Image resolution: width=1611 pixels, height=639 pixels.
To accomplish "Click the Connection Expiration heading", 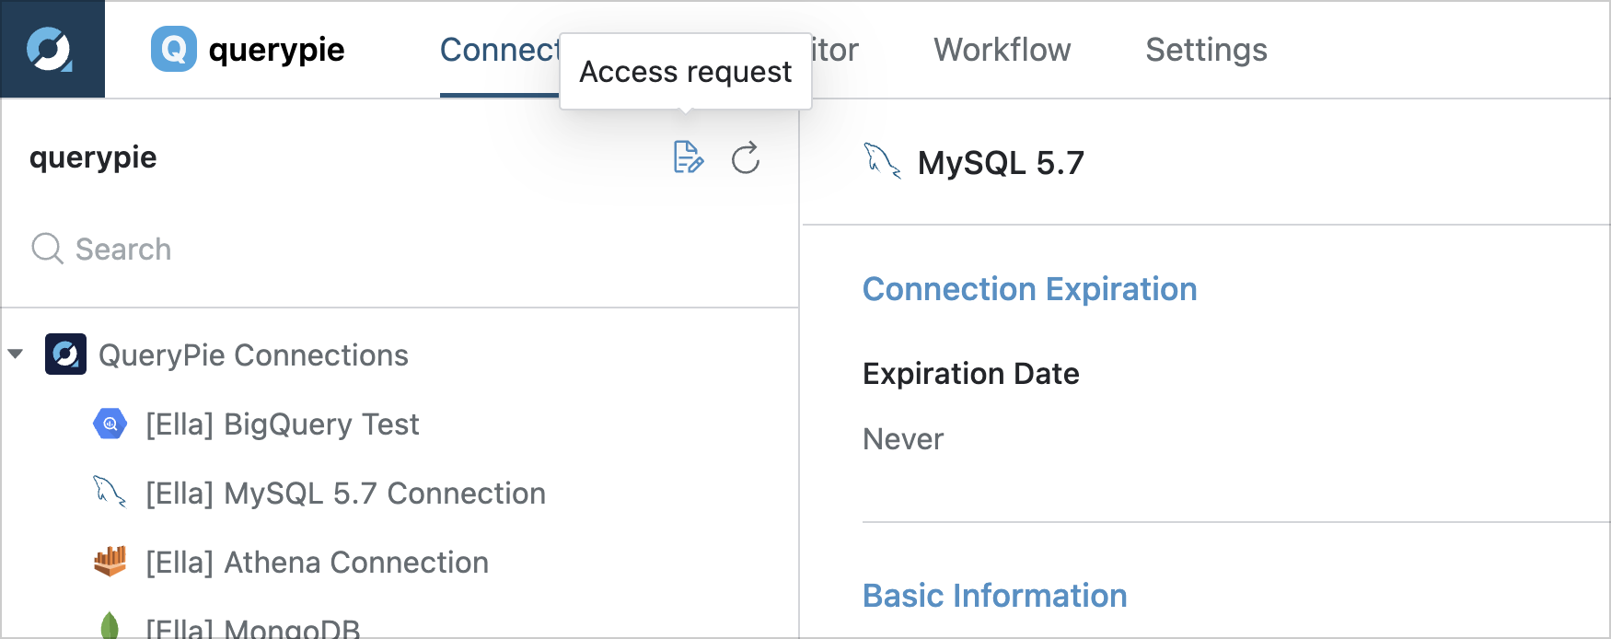I will tap(1030, 289).
